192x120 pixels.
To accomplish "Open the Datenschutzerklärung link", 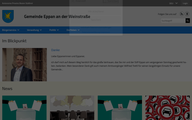I will [91, 32].
